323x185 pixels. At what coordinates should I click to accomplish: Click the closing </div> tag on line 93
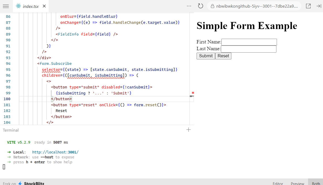pos(44,58)
